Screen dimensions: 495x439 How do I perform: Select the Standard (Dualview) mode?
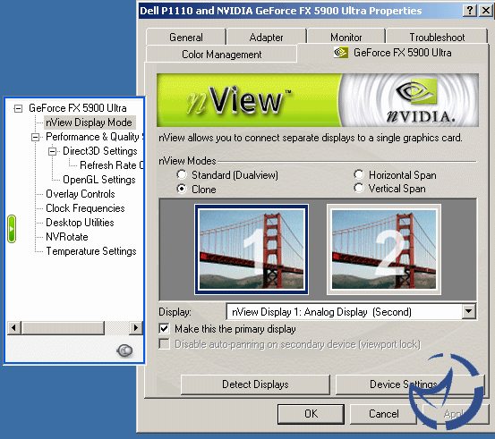(182, 174)
